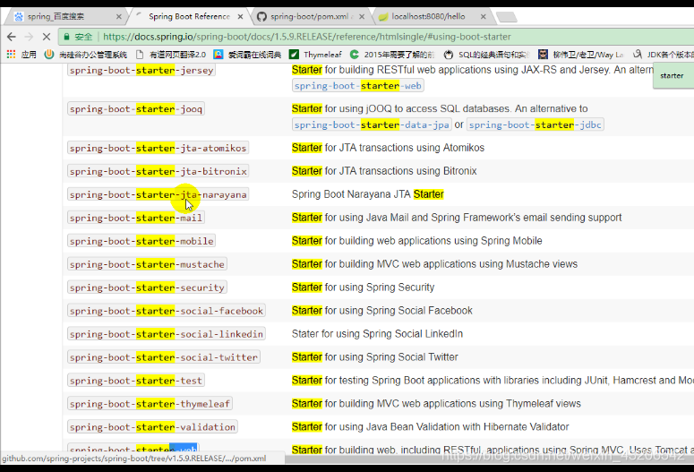Viewport: 694px width, 472px height.
Task: Close the spring-boot/pom.xml GitHub tab
Action: (x=362, y=17)
